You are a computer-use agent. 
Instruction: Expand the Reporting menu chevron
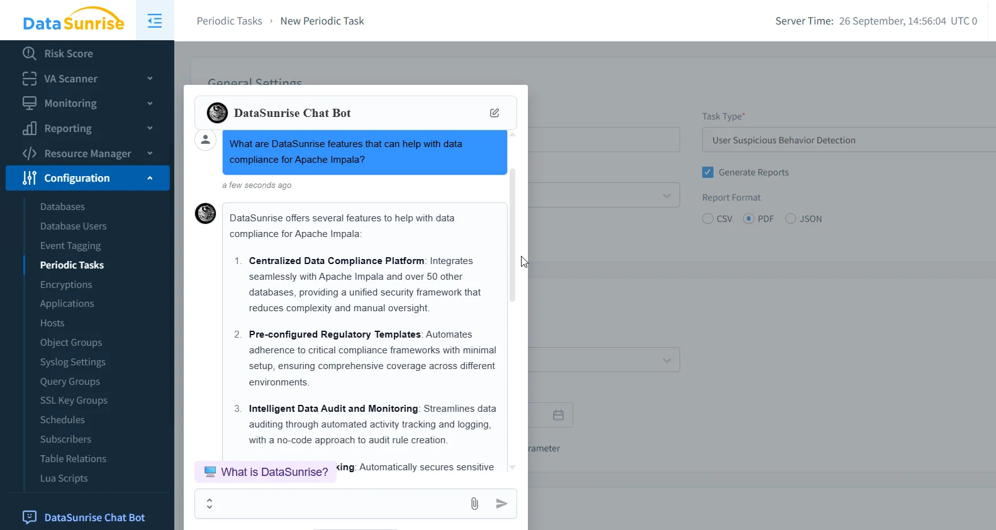click(x=150, y=128)
